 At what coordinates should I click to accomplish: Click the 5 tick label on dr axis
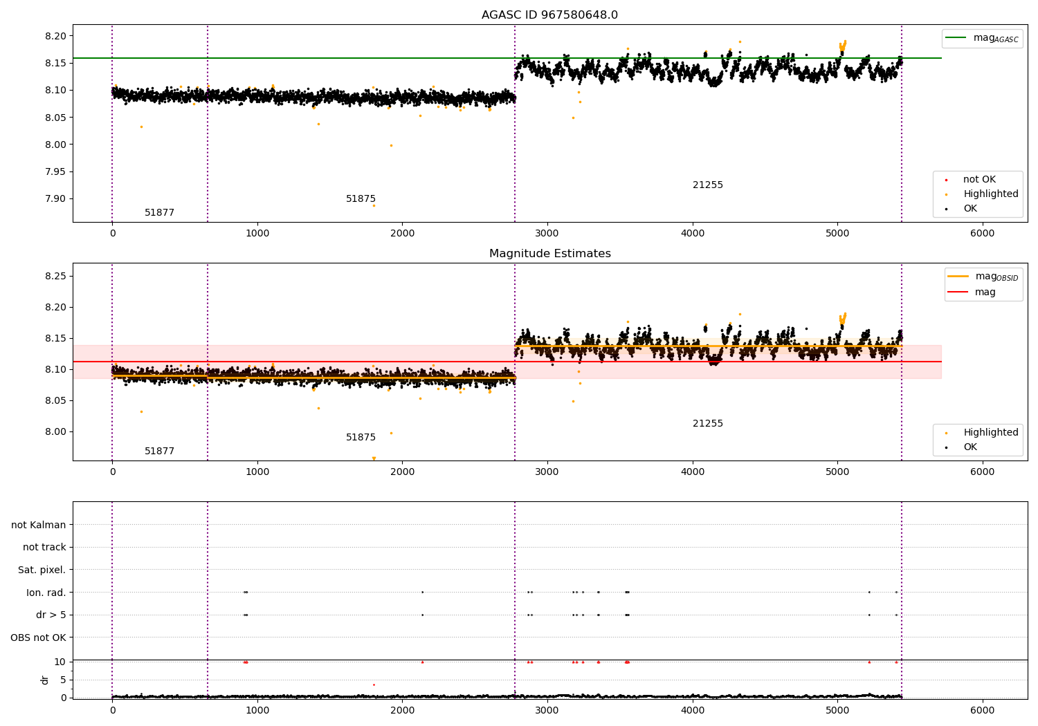[x=63, y=680]
